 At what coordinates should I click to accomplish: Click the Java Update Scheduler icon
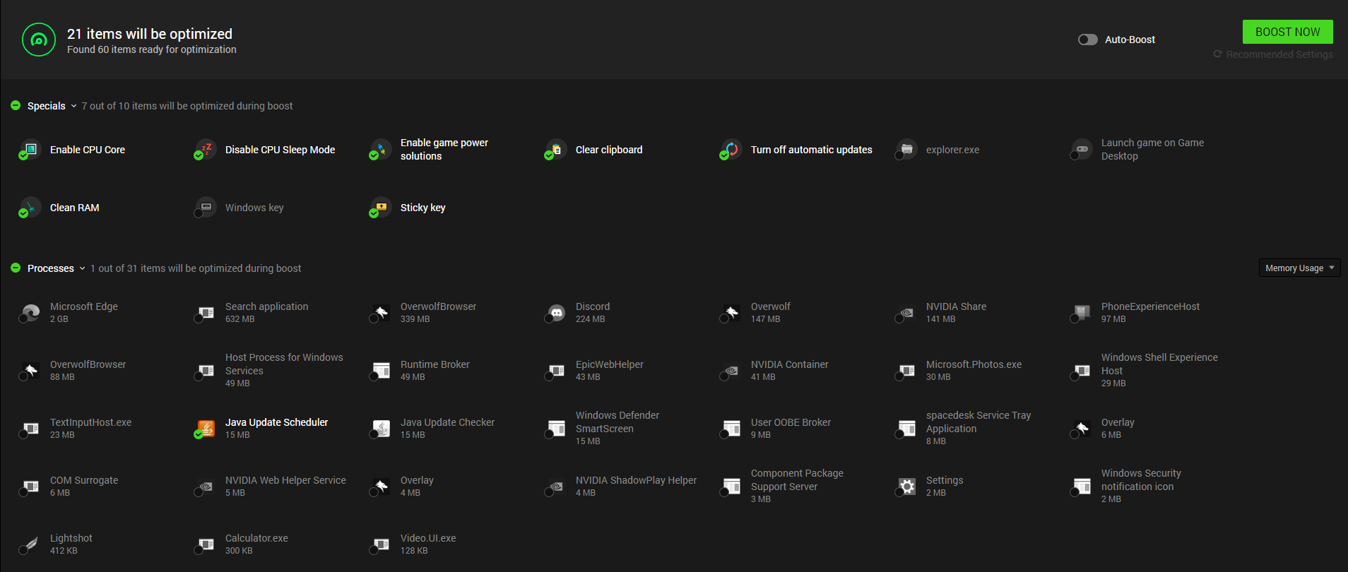(205, 429)
